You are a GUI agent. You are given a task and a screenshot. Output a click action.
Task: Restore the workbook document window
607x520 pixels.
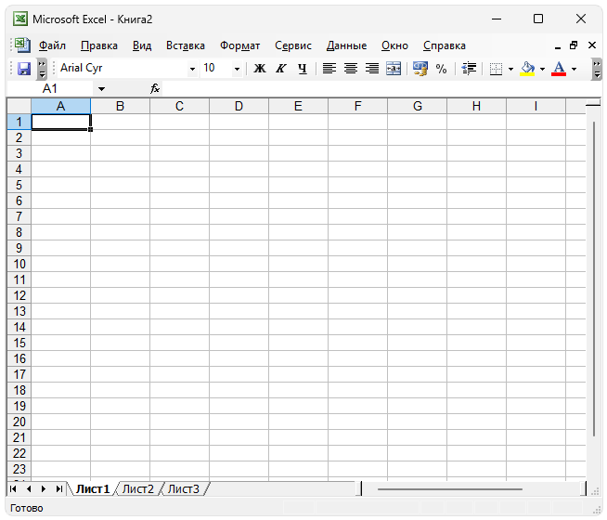(x=574, y=45)
